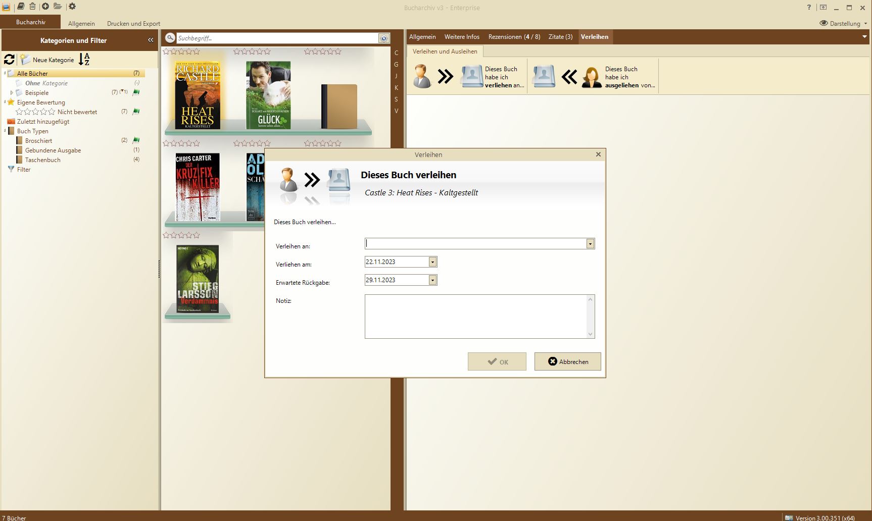This screenshot has width=872, height=521.
Task: Jump to letter V in alphabet index
Action: pos(397,111)
